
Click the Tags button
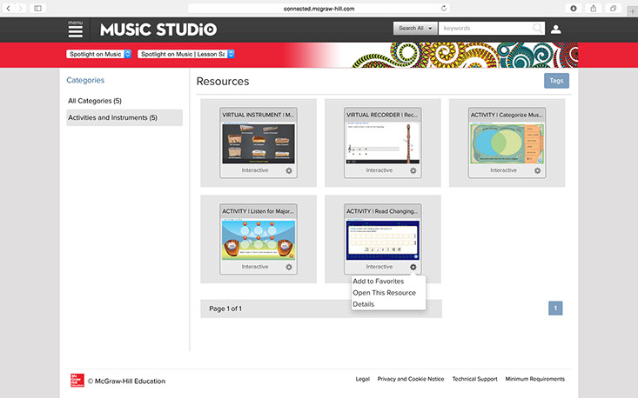coord(556,81)
